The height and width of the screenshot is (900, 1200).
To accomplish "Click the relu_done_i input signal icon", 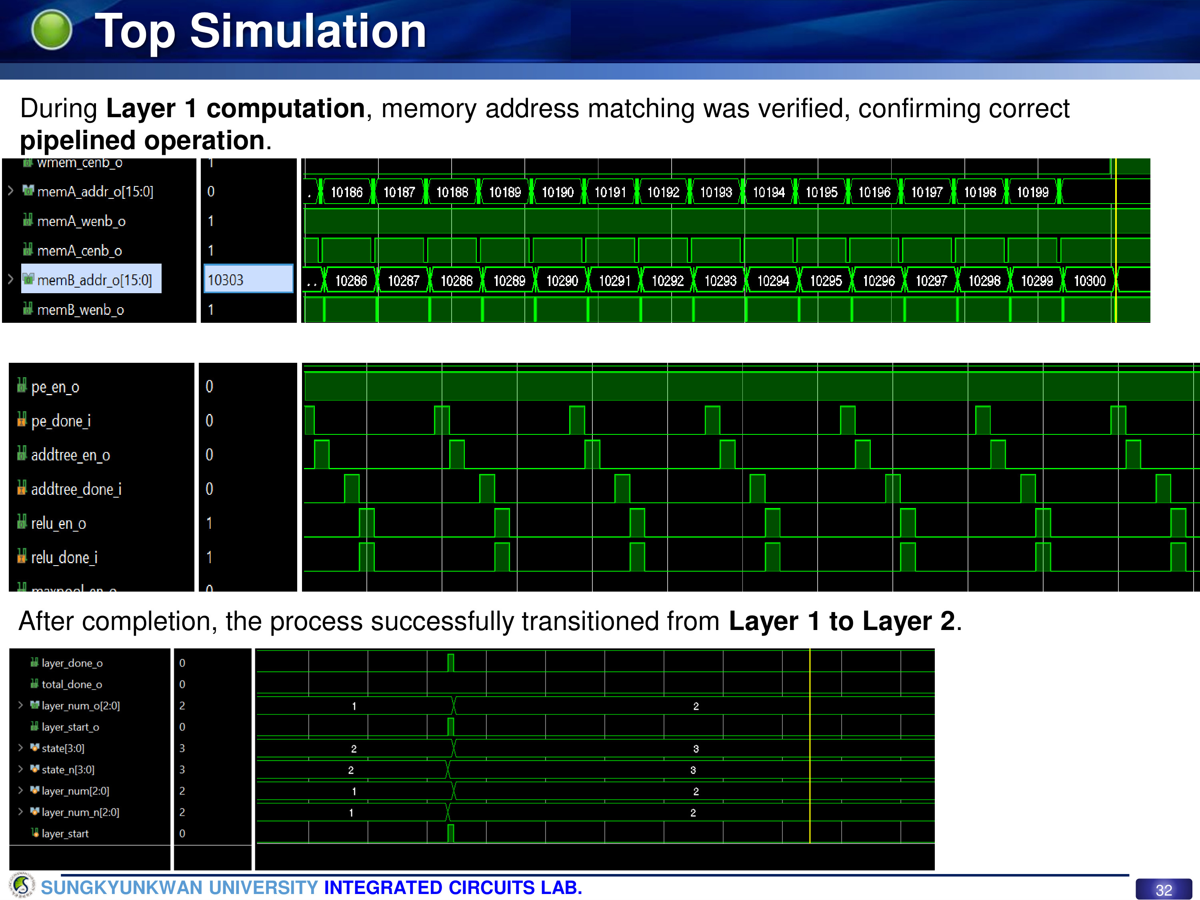I will pos(22,556).
